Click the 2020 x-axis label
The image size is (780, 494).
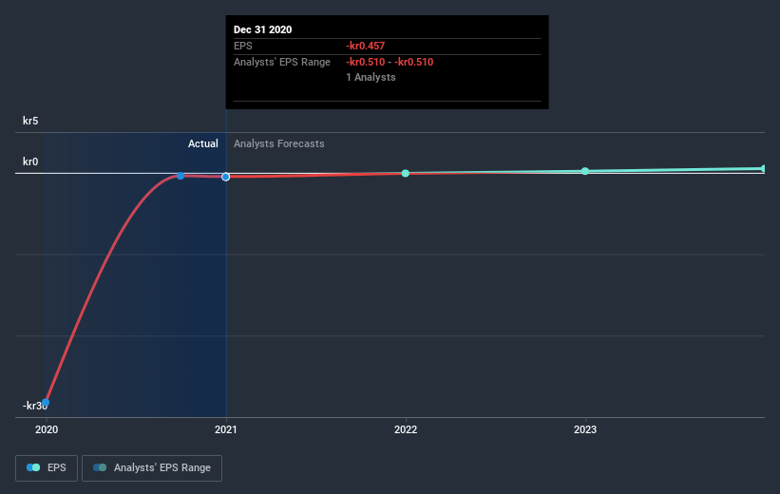[x=47, y=429]
